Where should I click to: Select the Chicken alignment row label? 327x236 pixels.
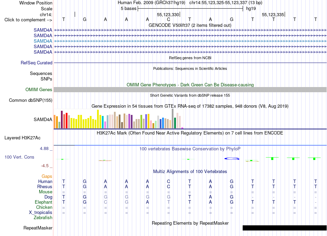[x=44, y=207]
